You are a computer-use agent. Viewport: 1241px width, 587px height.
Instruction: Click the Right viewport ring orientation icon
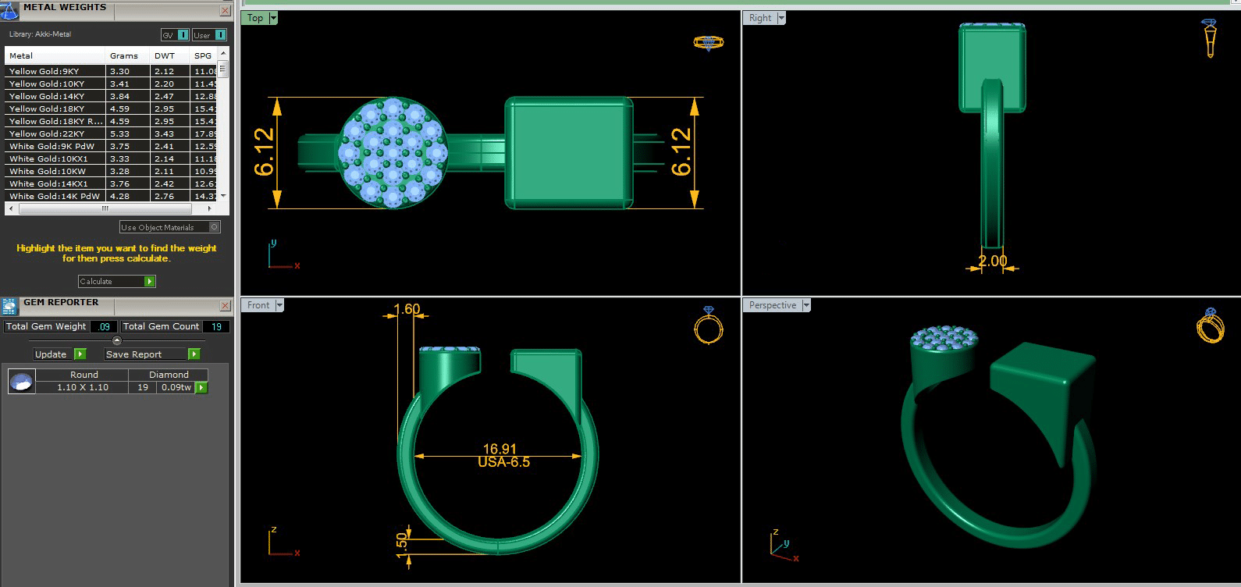(1210, 37)
